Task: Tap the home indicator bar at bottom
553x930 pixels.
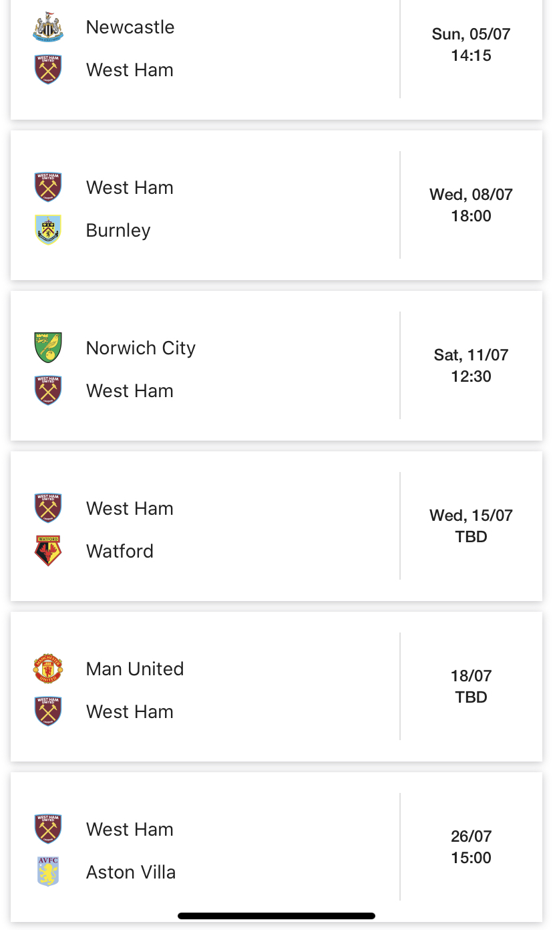Action: 276,916
